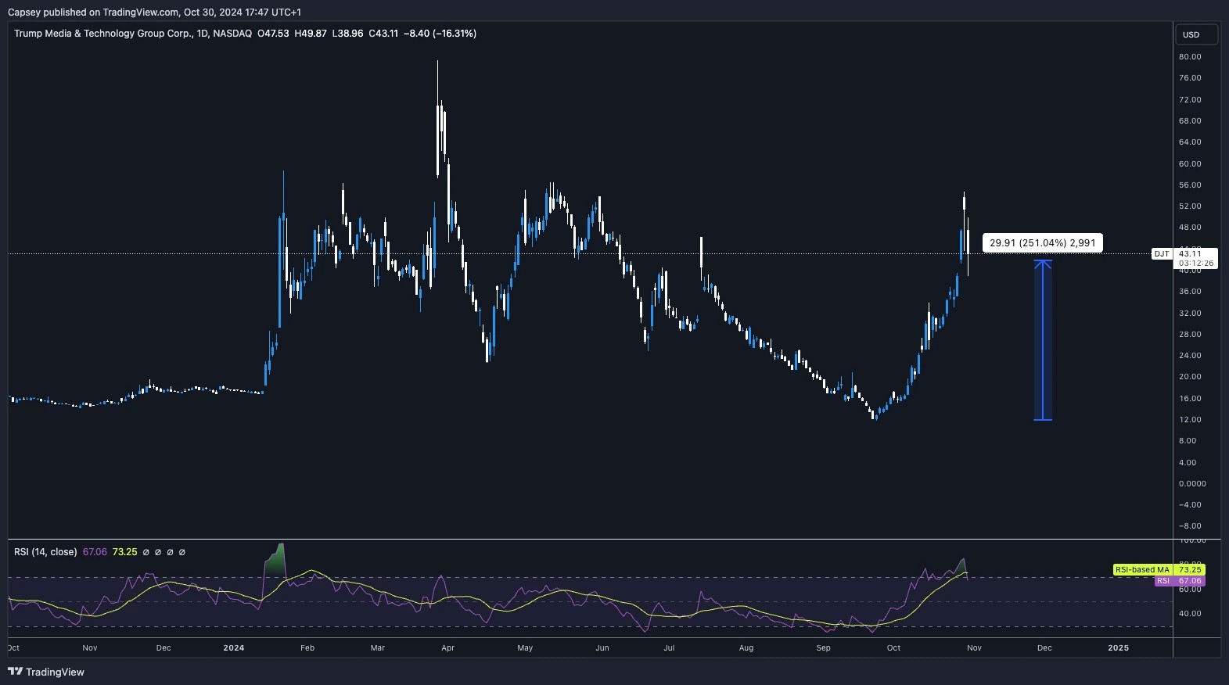Click the DJT symbol tag on price line
Screen dimensions: 1229x685
tap(1162, 254)
